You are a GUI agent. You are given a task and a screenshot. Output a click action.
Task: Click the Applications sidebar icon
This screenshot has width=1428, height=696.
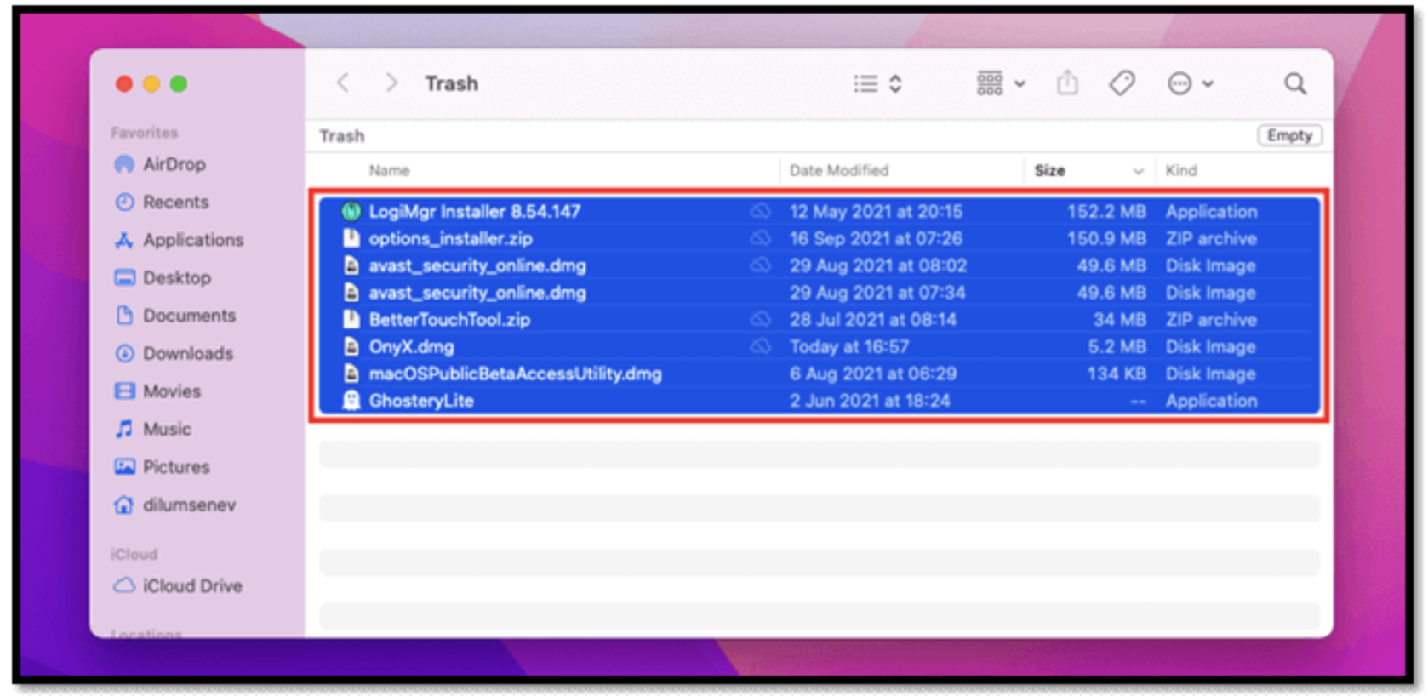click(x=124, y=240)
